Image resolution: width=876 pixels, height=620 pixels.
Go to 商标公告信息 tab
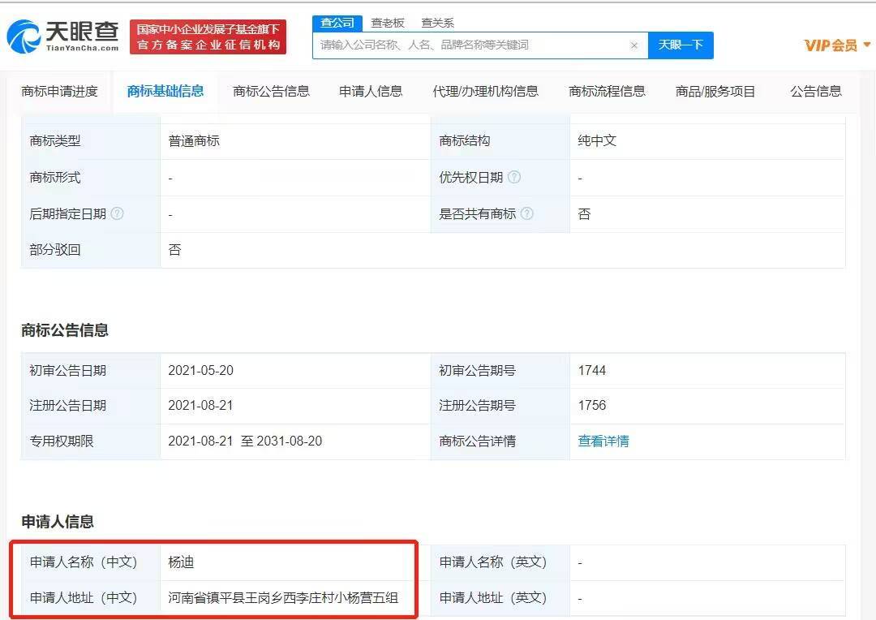pyautogui.click(x=271, y=92)
